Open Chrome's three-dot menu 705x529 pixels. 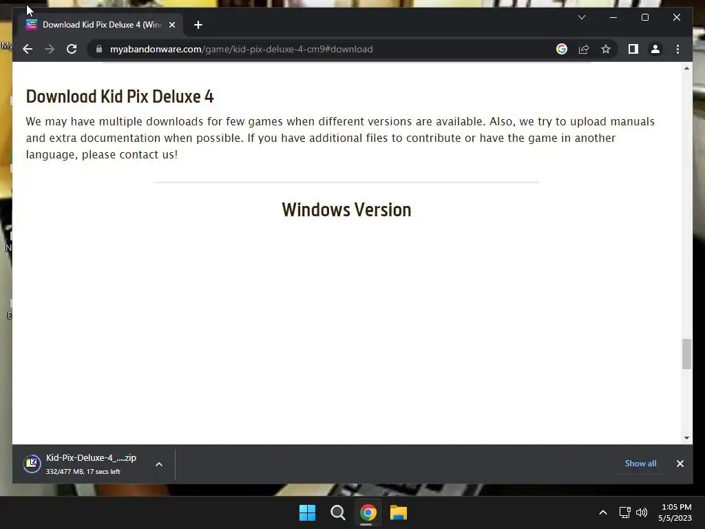(677, 49)
